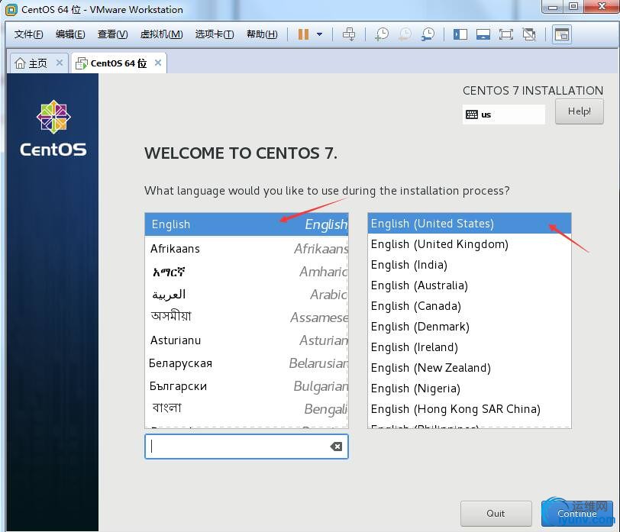Open the power options dropdown arrow beside pause
This screenshot has height=532, width=620.
click(x=319, y=34)
